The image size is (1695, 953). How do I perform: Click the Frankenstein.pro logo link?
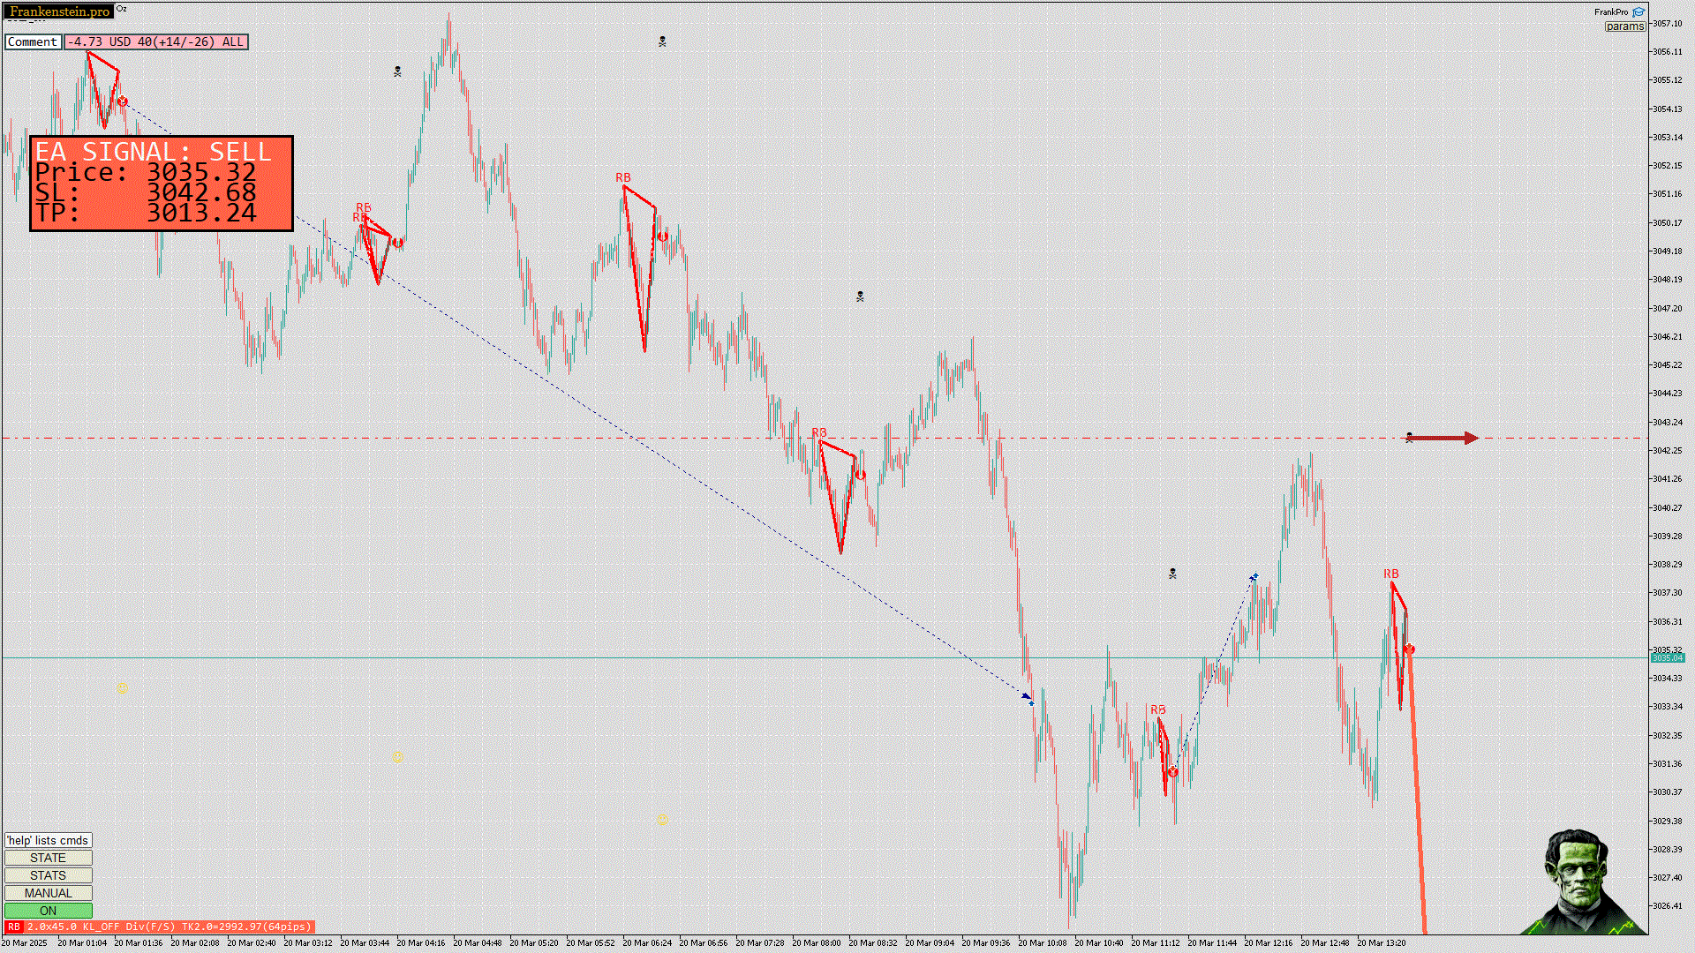click(59, 11)
